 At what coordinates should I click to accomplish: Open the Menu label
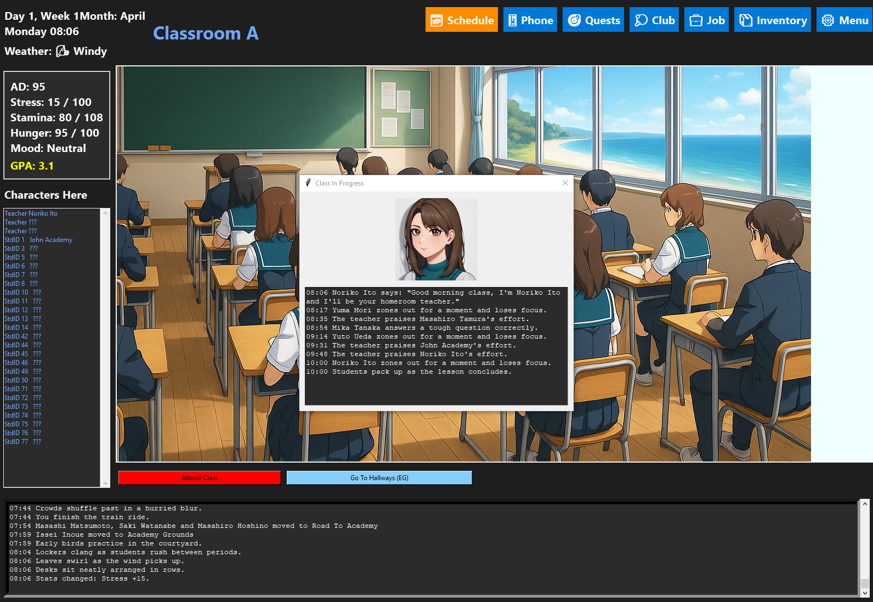[x=853, y=20]
